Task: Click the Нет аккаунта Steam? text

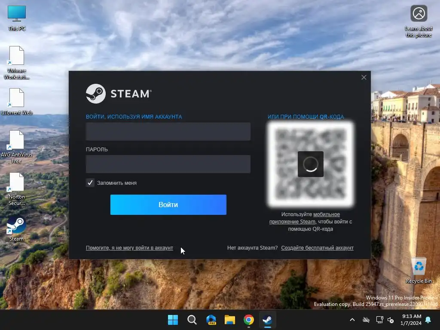Action: tap(252, 248)
